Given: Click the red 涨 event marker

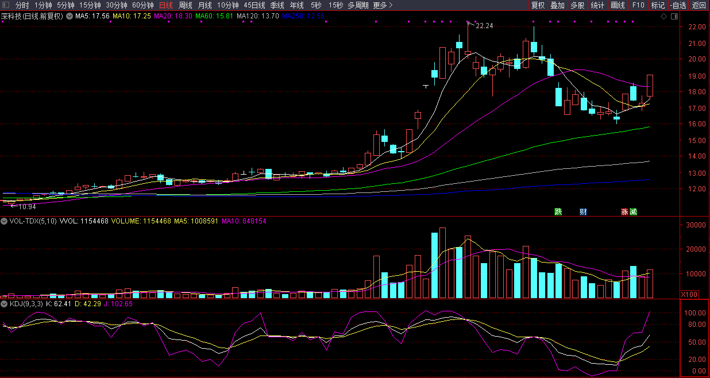Looking at the screenshot, I should [x=624, y=211].
